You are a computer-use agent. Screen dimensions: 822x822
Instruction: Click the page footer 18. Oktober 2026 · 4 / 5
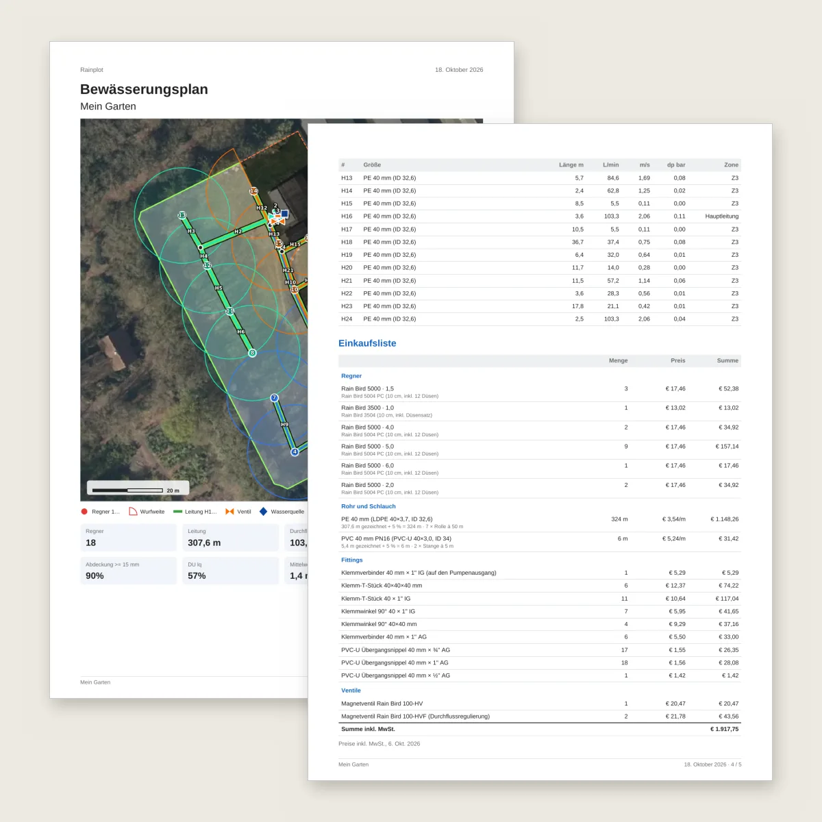712,764
